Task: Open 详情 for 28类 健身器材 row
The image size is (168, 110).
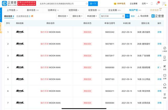Action: pyautogui.click(x=159, y=44)
